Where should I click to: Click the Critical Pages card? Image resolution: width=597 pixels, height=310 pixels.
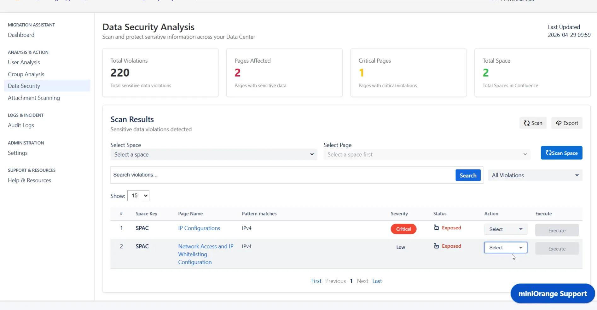tap(409, 72)
